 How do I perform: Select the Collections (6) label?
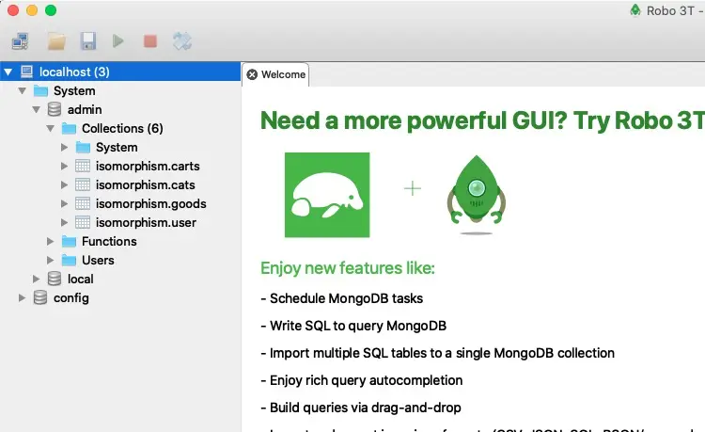pyautogui.click(x=122, y=129)
